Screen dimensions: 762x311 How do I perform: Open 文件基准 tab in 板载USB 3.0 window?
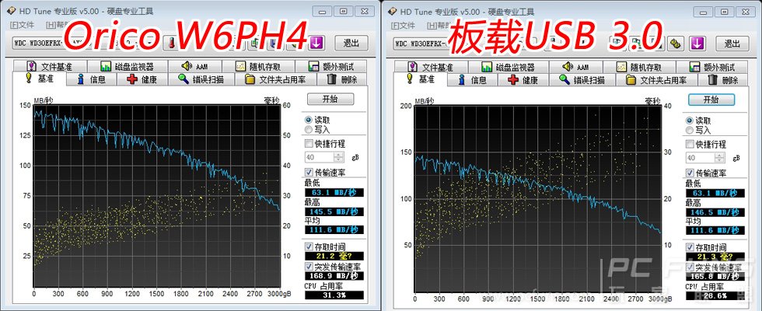pos(431,67)
